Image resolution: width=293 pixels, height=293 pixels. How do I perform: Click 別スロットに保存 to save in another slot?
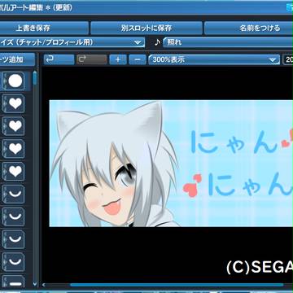(146, 28)
